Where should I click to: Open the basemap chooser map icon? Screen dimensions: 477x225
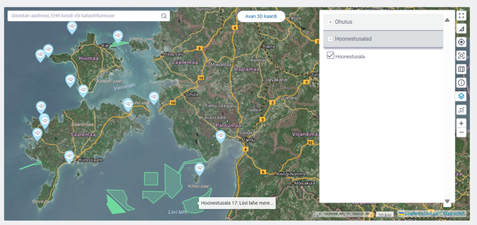pyautogui.click(x=461, y=69)
